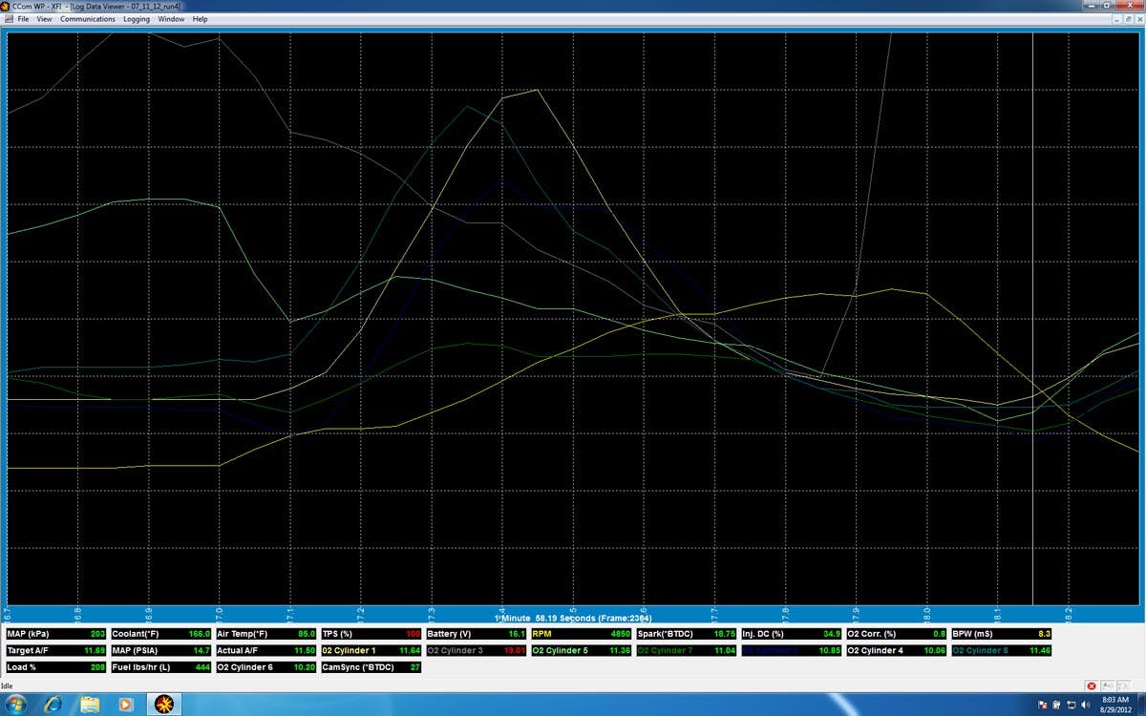Select the O2 Cylinder 1 readout
Viewport: 1146px width, 716px height.
pos(371,650)
